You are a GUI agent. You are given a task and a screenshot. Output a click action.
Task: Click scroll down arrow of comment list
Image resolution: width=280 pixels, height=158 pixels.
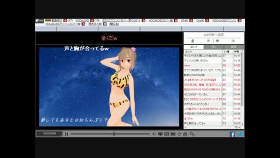click(242, 124)
